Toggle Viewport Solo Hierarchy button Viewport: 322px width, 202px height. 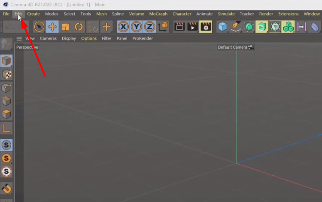tap(6, 171)
